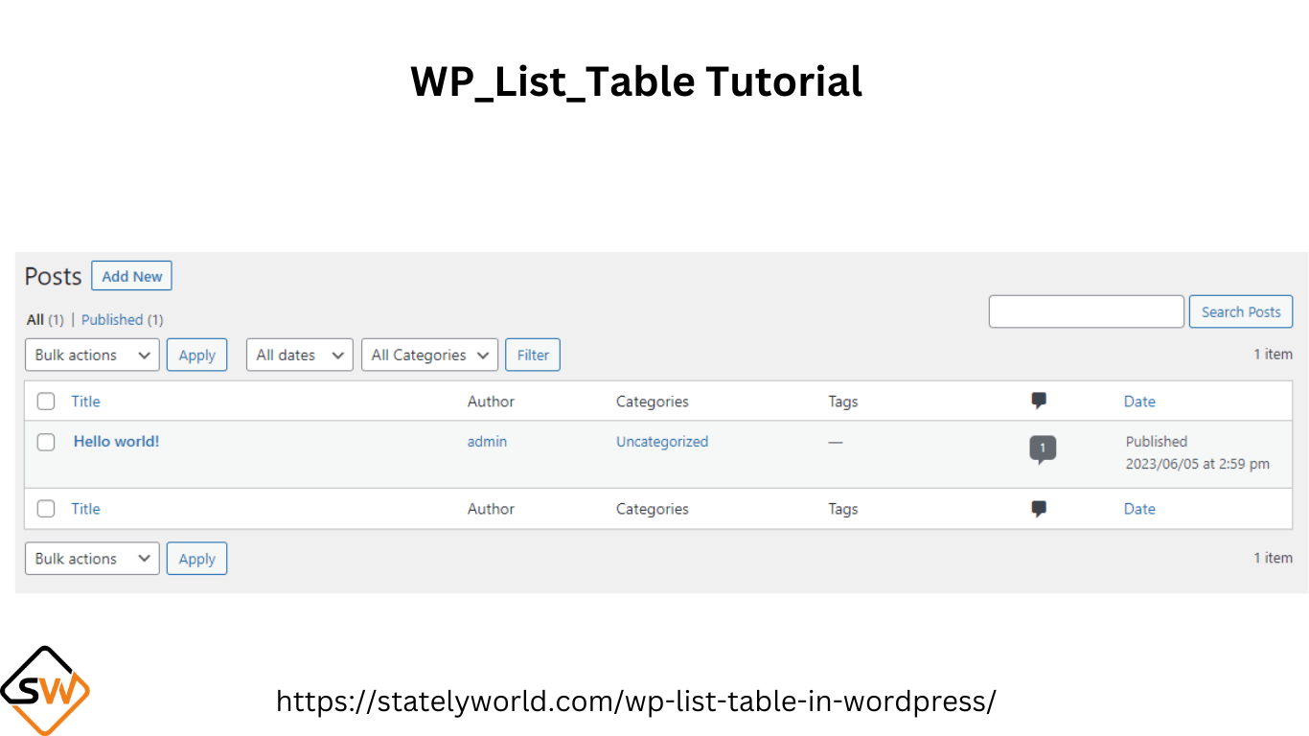
Task: Sort by the Date column header
Action: (x=1139, y=402)
